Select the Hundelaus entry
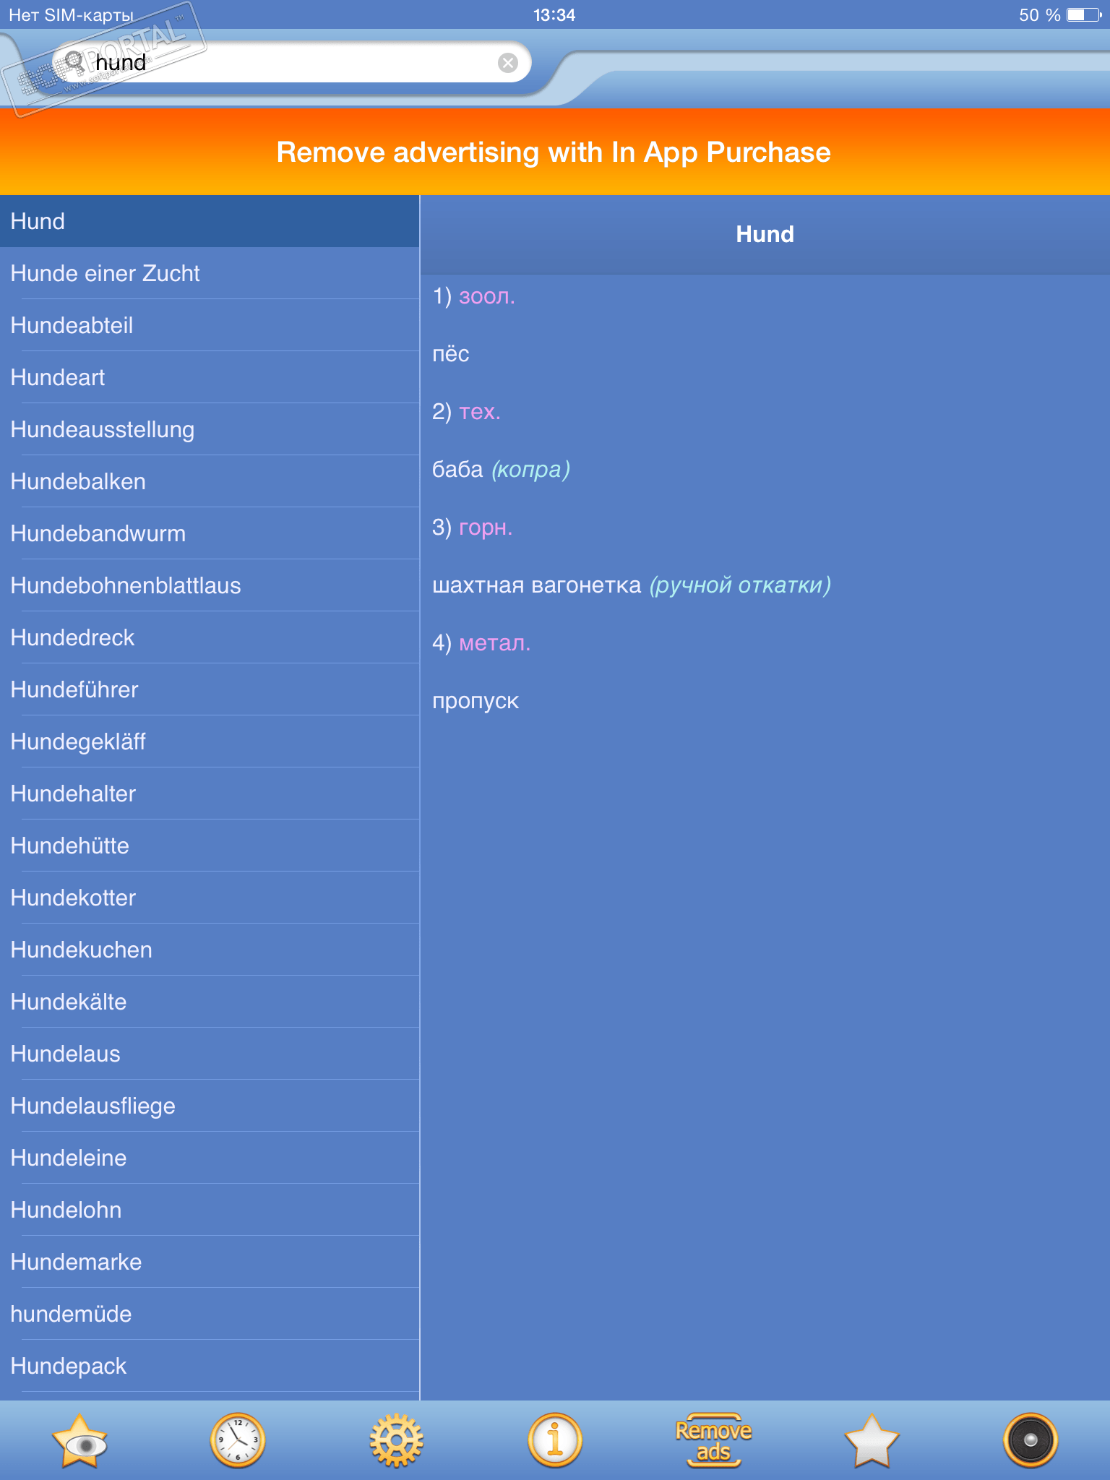This screenshot has width=1110, height=1480. click(x=210, y=1054)
